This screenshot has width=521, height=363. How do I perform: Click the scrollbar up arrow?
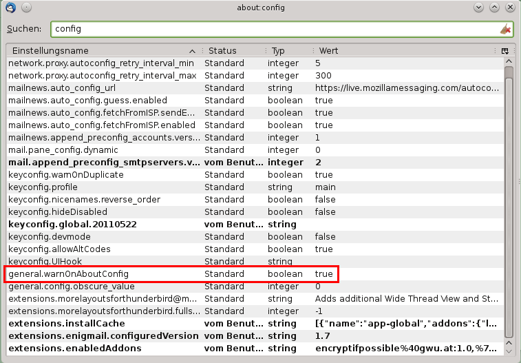509,63
